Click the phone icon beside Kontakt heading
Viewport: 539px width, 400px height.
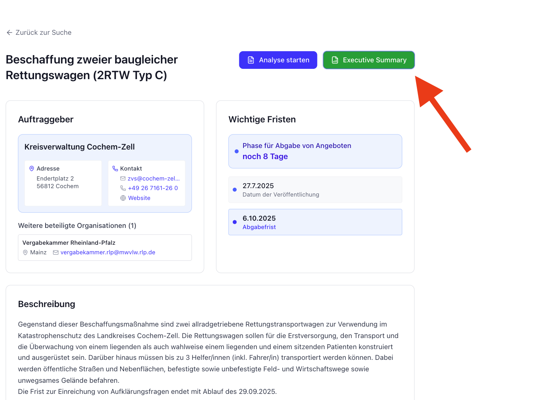pos(115,168)
